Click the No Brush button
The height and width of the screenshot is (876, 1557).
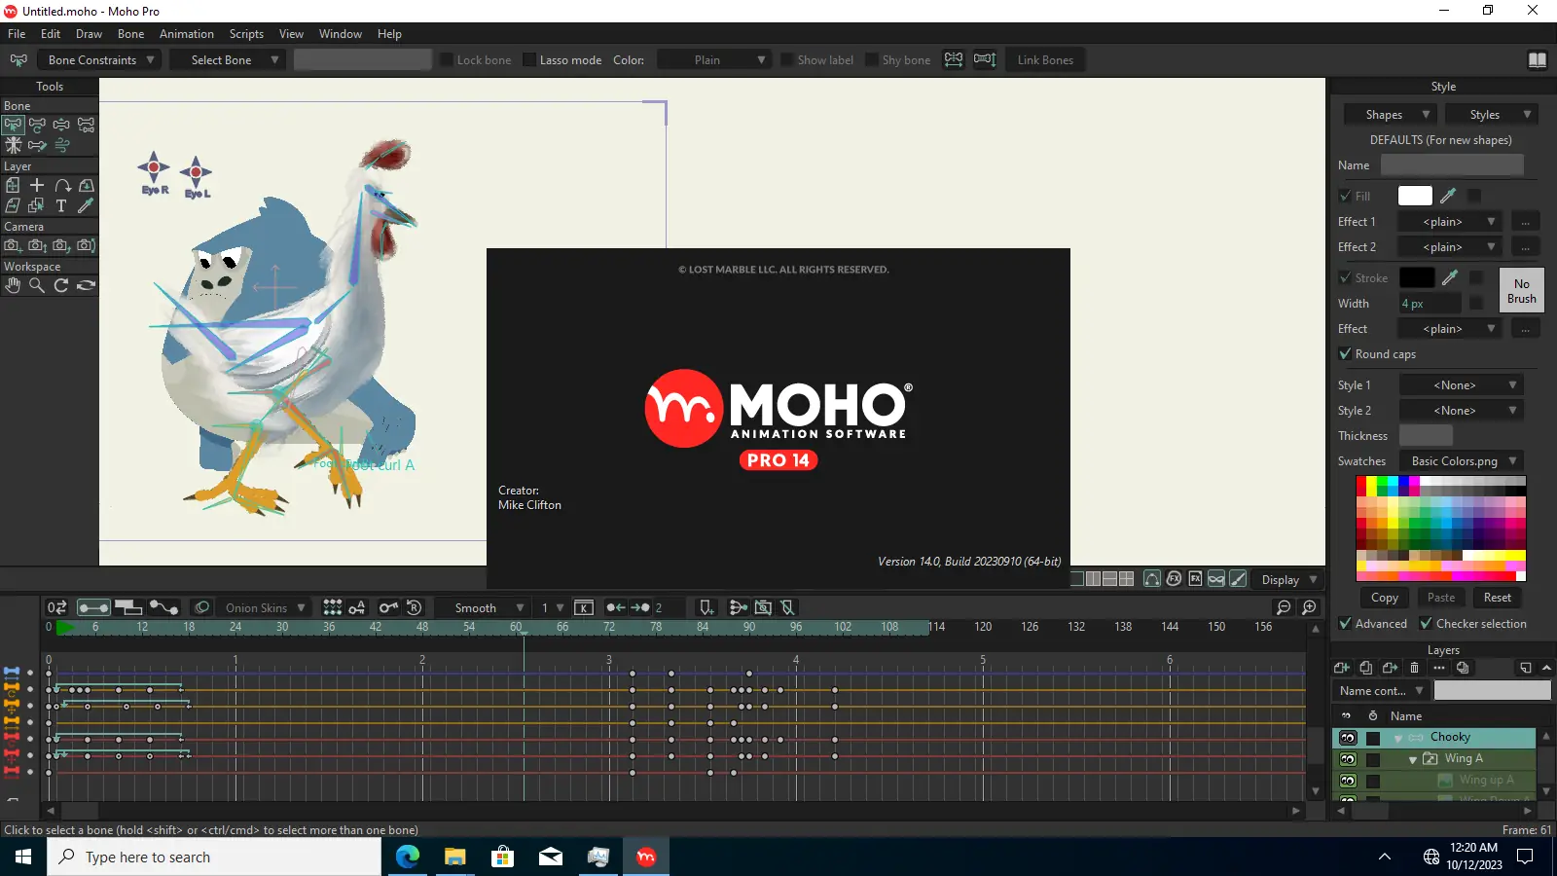(x=1522, y=290)
